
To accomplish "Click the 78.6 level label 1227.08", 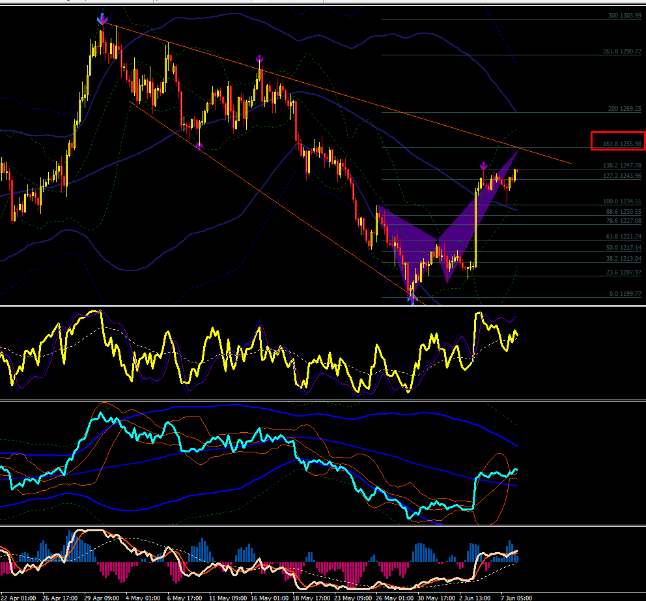I will click(623, 221).
